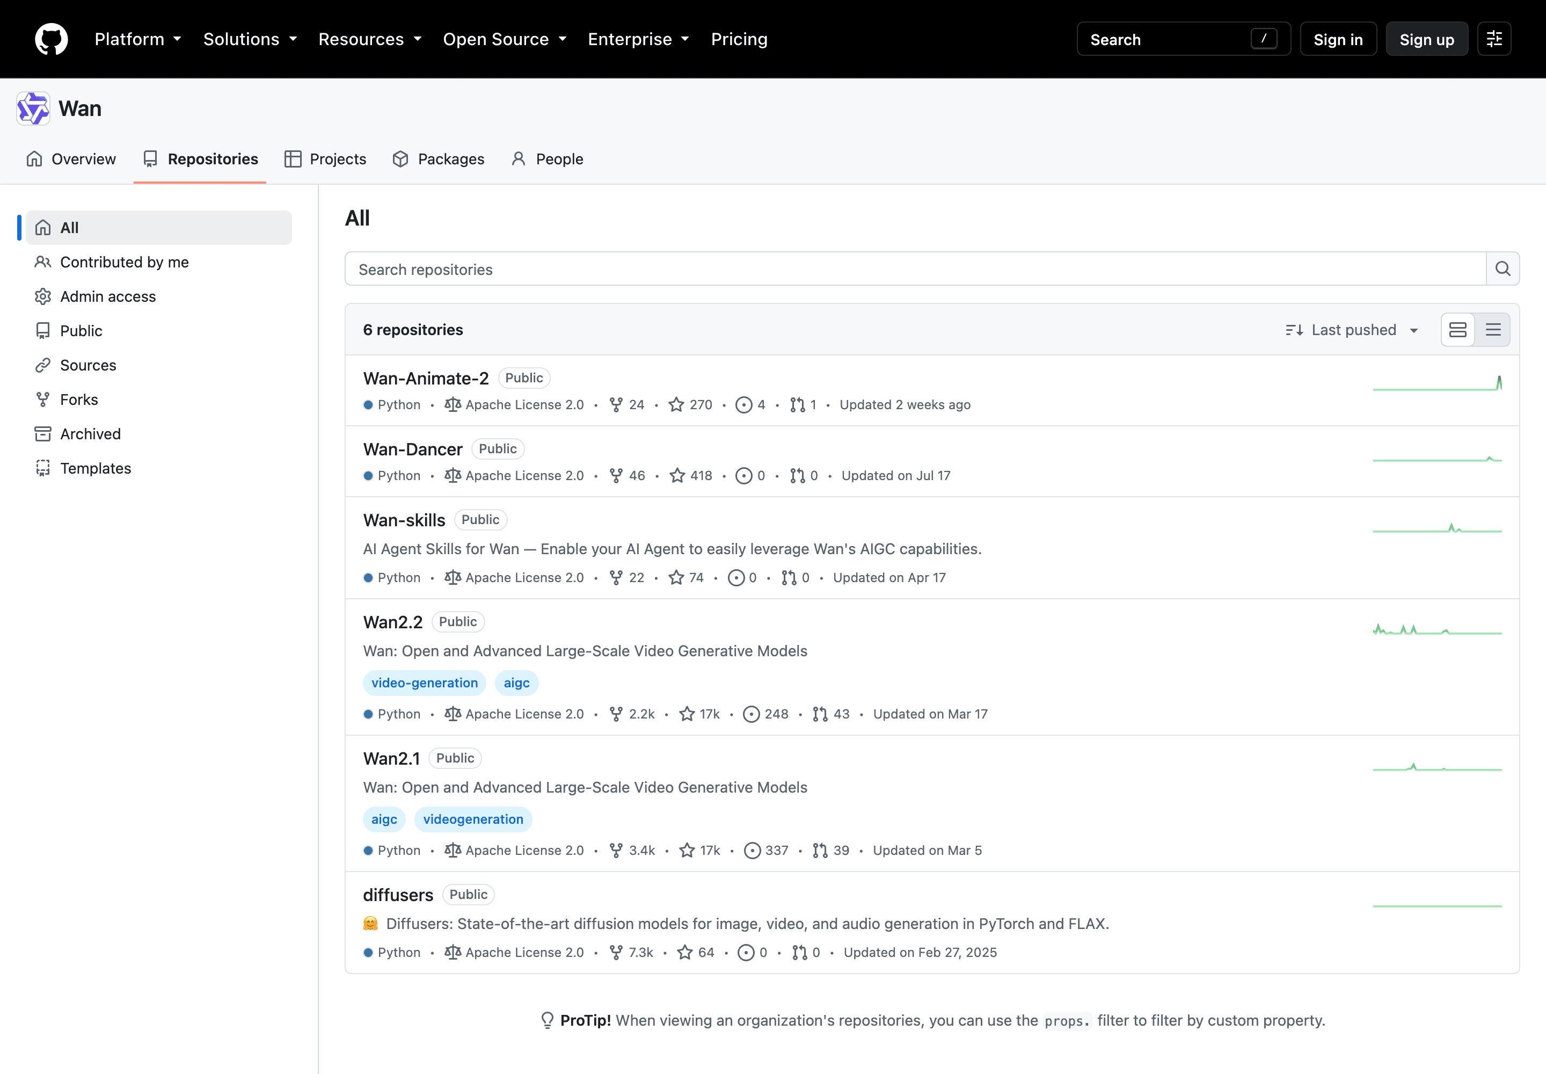
Task: Open stargazers 74 of Wan-skills
Action: coord(686,577)
